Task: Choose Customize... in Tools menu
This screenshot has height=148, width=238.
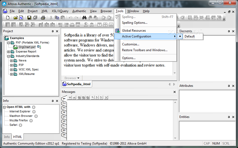Action: pyautogui.click(x=145, y=44)
